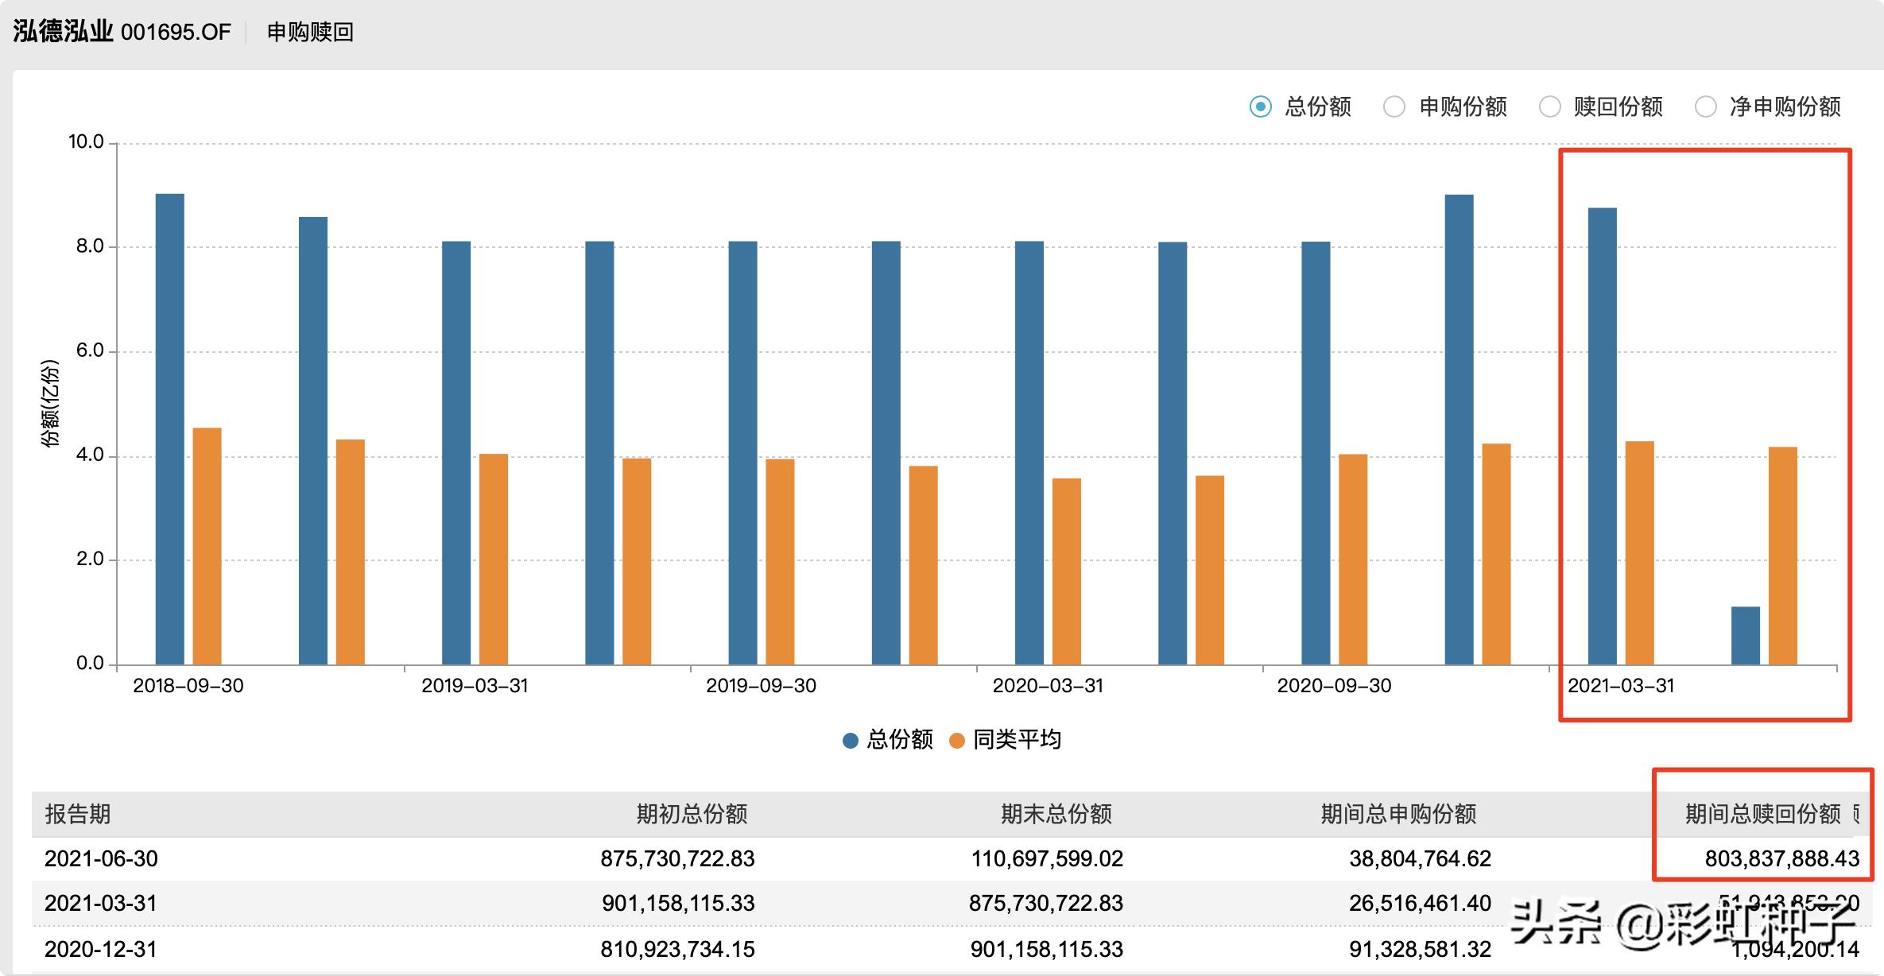Image resolution: width=1884 pixels, height=976 pixels.
Task: Toggle the 总份额 blue legend dot
Action: pos(851,741)
